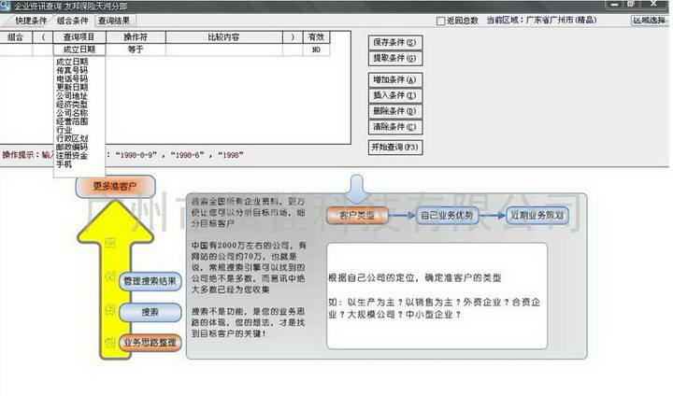Click the 比较内容 column header
This screenshot has height=396, width=673.
click(224, 37)
